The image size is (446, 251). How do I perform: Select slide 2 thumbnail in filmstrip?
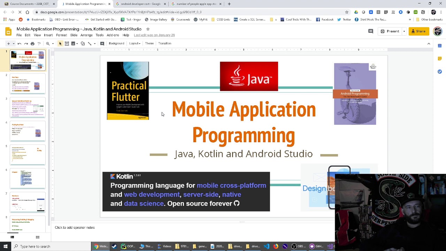pos(28,84)
